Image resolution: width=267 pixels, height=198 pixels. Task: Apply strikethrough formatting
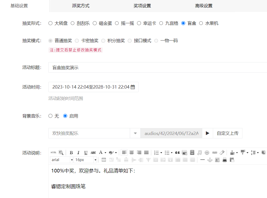(x=92, y=152)
